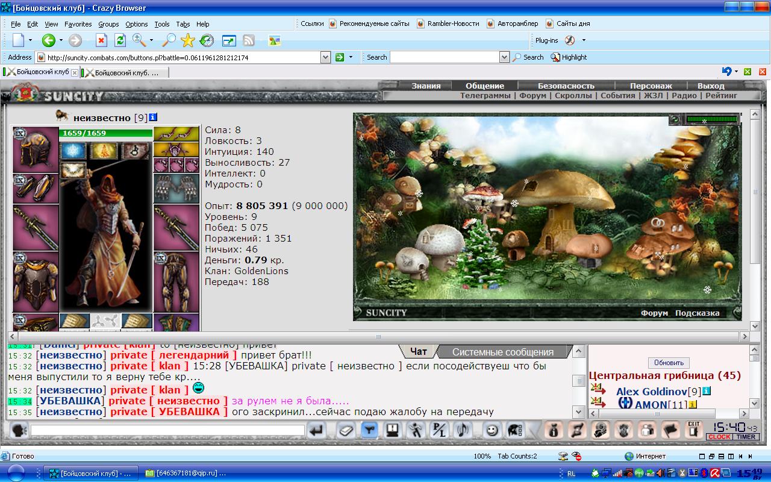This screenshot has width=771, height=482.
Task: Open a new blank tab
Action: 18,40
